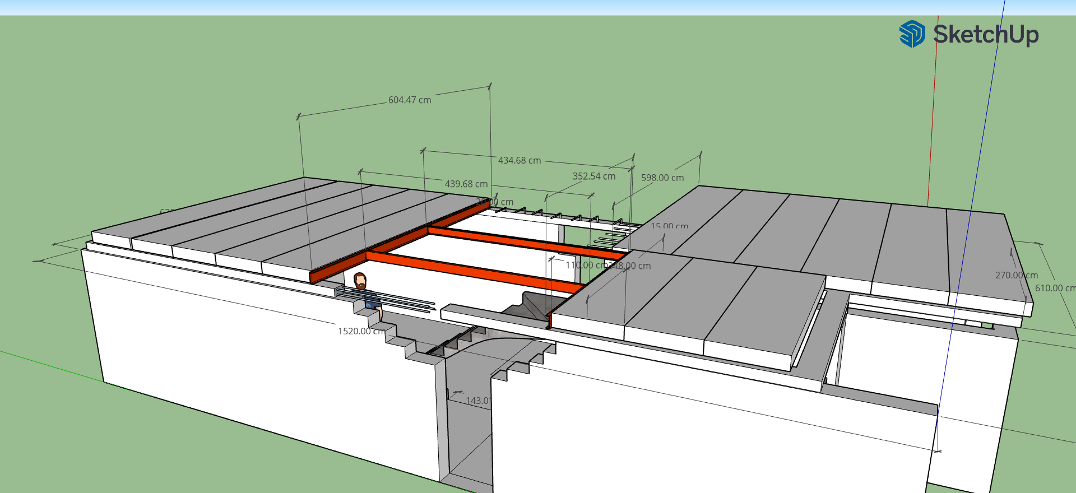Click the SketchUp wordmark text
This screenshot has width=1076, height=493.
click(x=986, y=34)
